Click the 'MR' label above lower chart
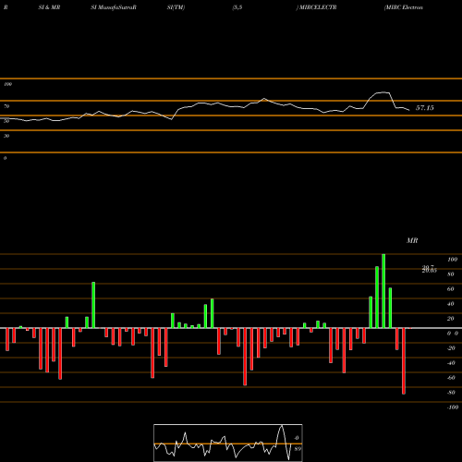This screenshot has width=462, height=462. pyautogui.click(x=412, y=240)
